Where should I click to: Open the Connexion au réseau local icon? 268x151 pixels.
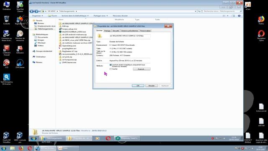point(7,36)
